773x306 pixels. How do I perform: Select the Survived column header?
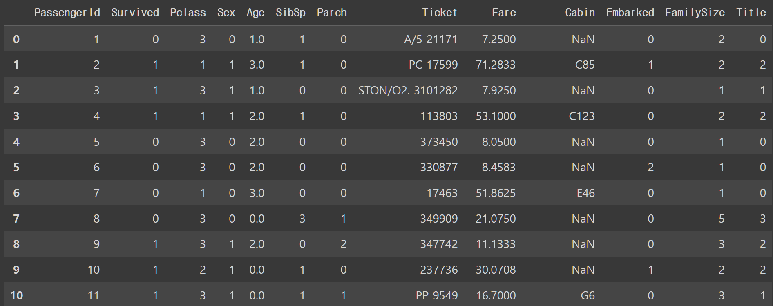click(135, 13)
